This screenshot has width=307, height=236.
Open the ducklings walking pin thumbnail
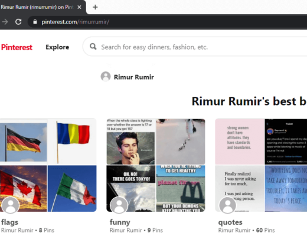[181, 141]
